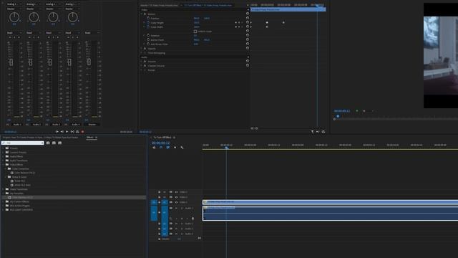Viewport: 458px width, 258px height.
Task: Toggle the Anti-flicker Filter stopwatch icon
Action: [148, 44]
